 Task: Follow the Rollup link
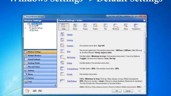[x=69, y=63]
